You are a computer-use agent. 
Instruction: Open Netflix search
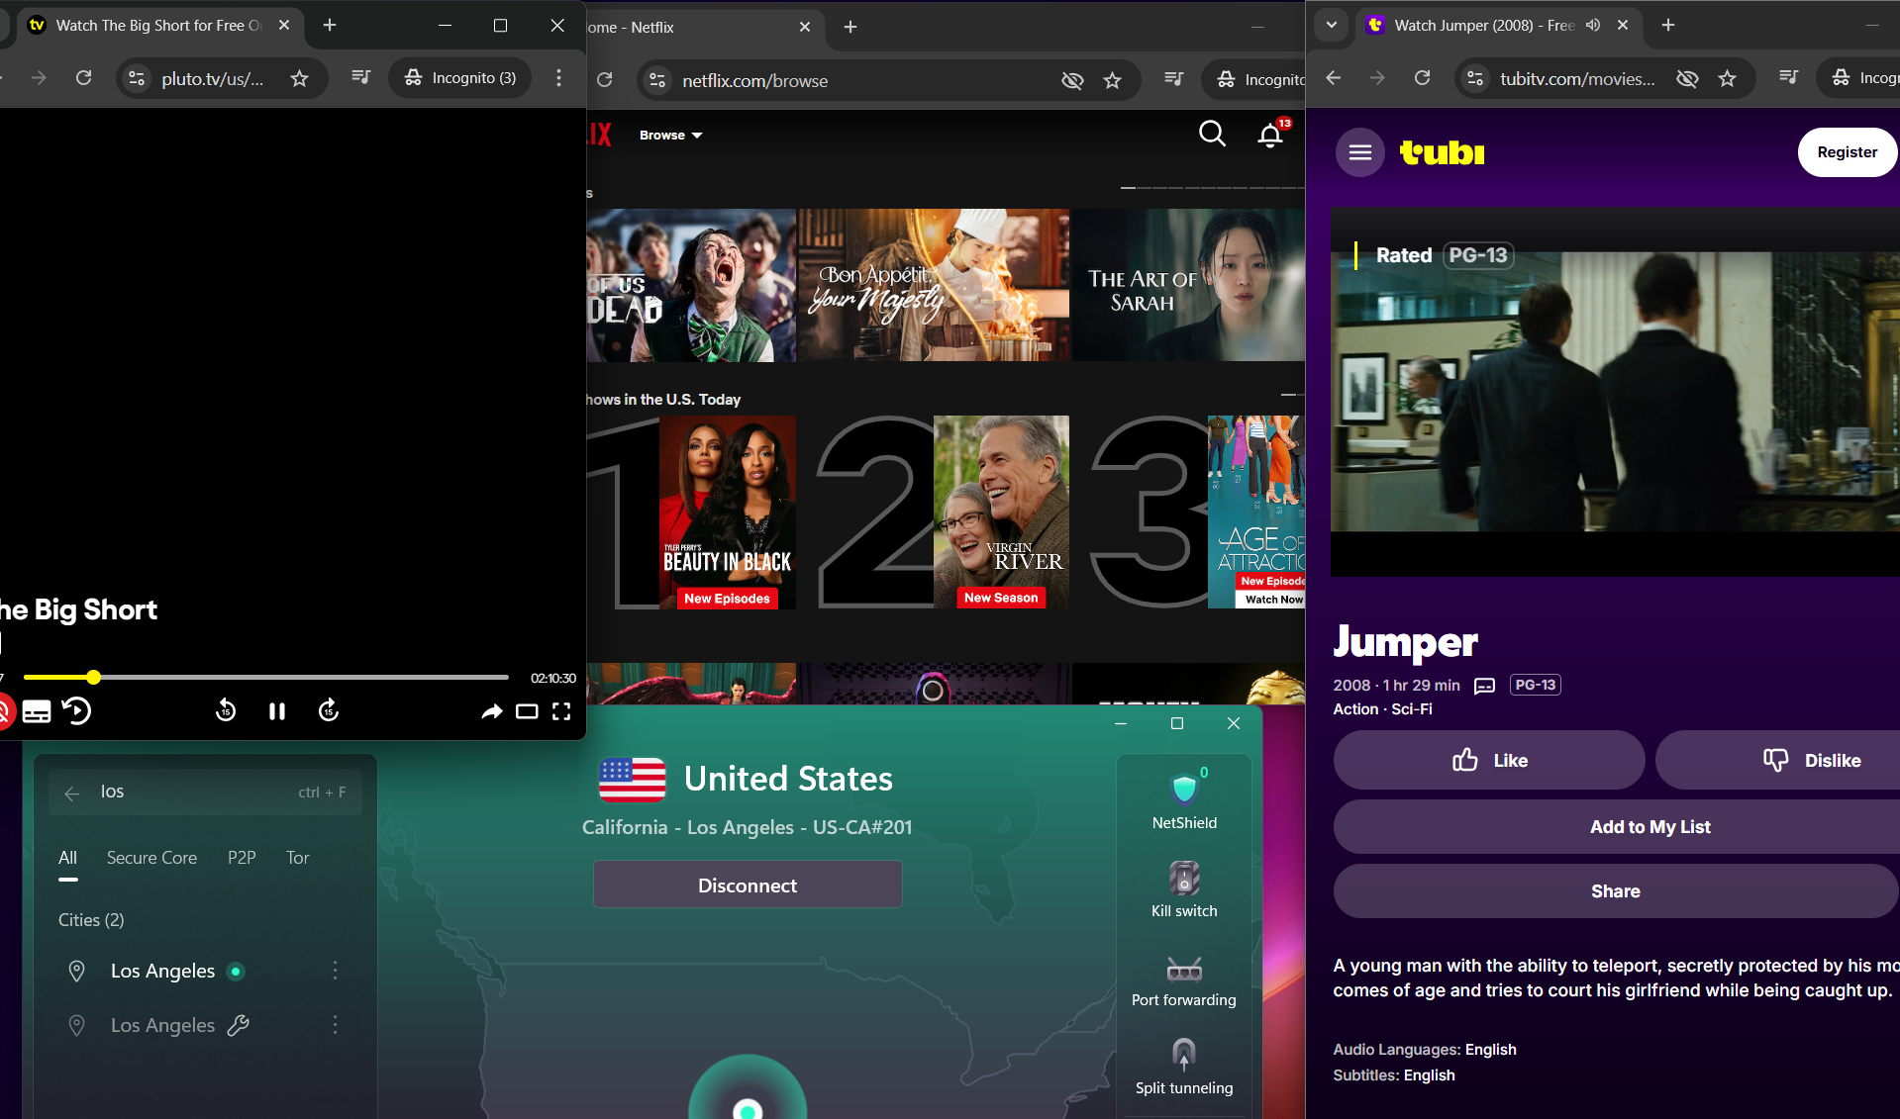(x=1212, y=134)
